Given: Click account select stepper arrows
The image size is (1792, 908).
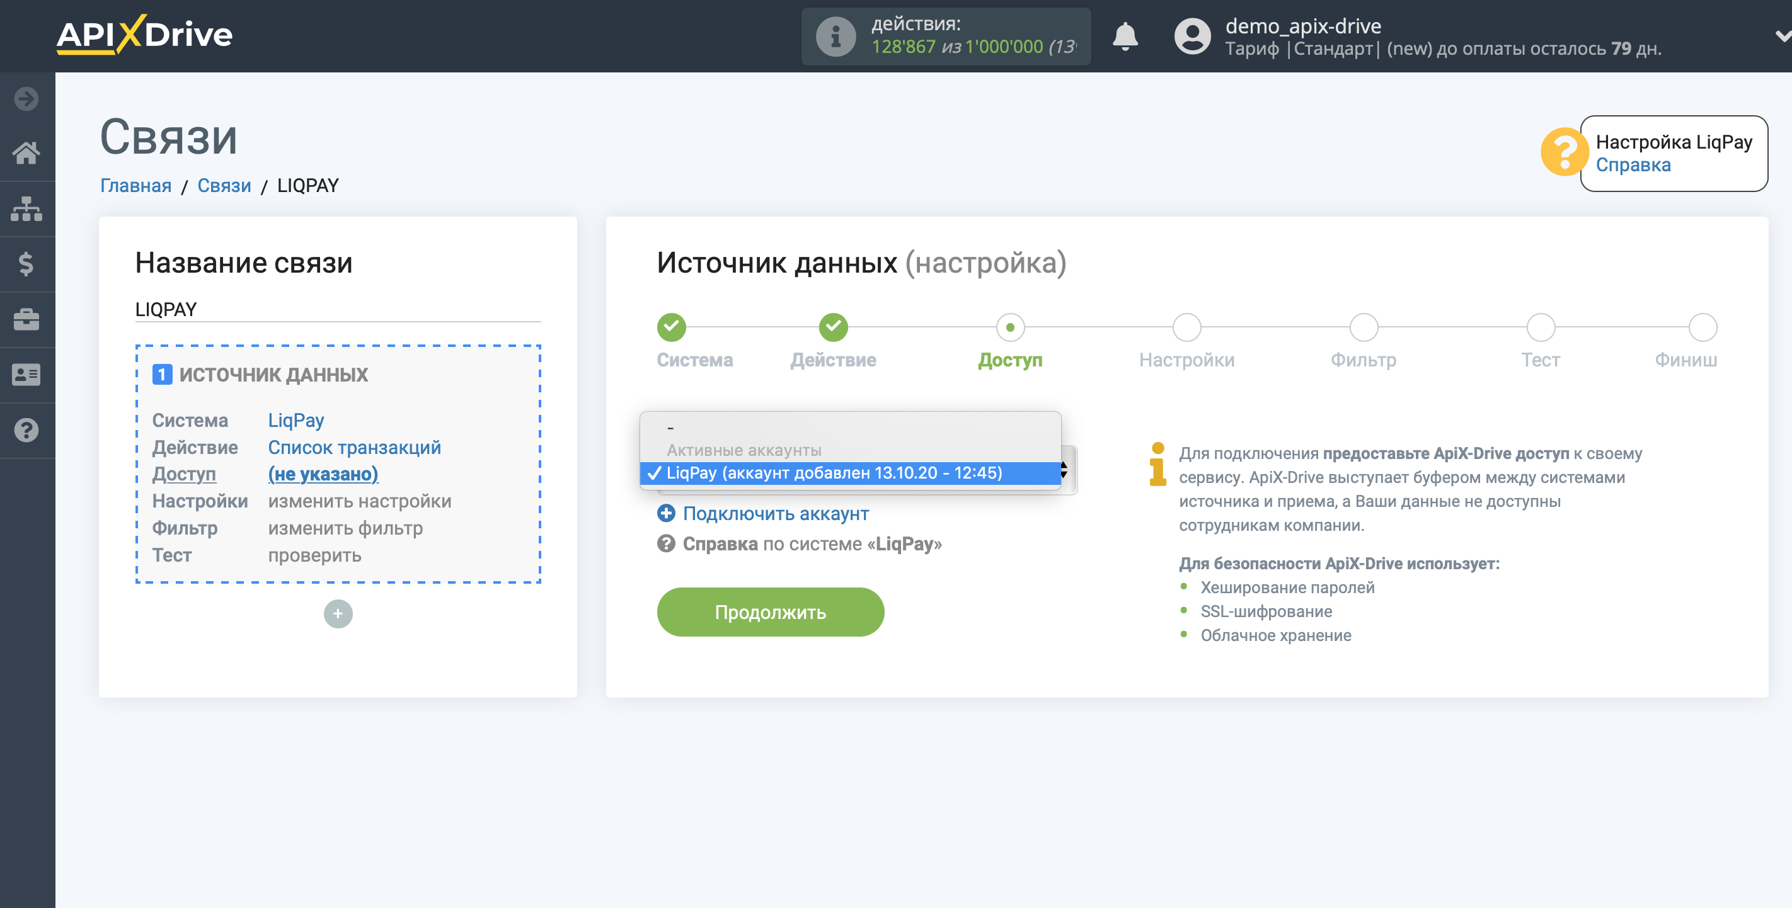Looking at the screenshot, I should tap(1064, 470).
